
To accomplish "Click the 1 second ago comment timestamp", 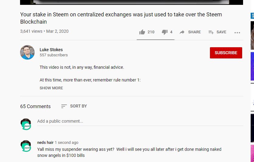I will (x=67, y=142).
